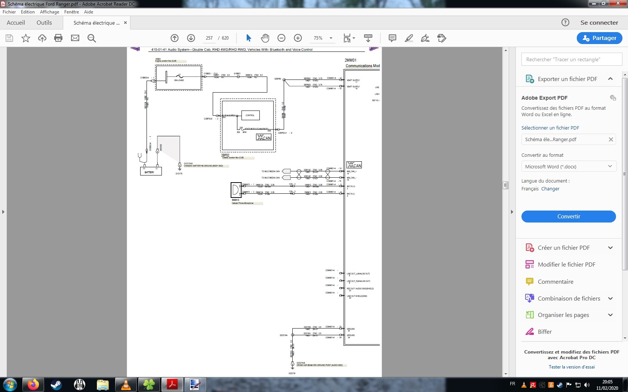Click the Save file icon
The width and height of the screenshot is (628, 392).
click(9, 38)
